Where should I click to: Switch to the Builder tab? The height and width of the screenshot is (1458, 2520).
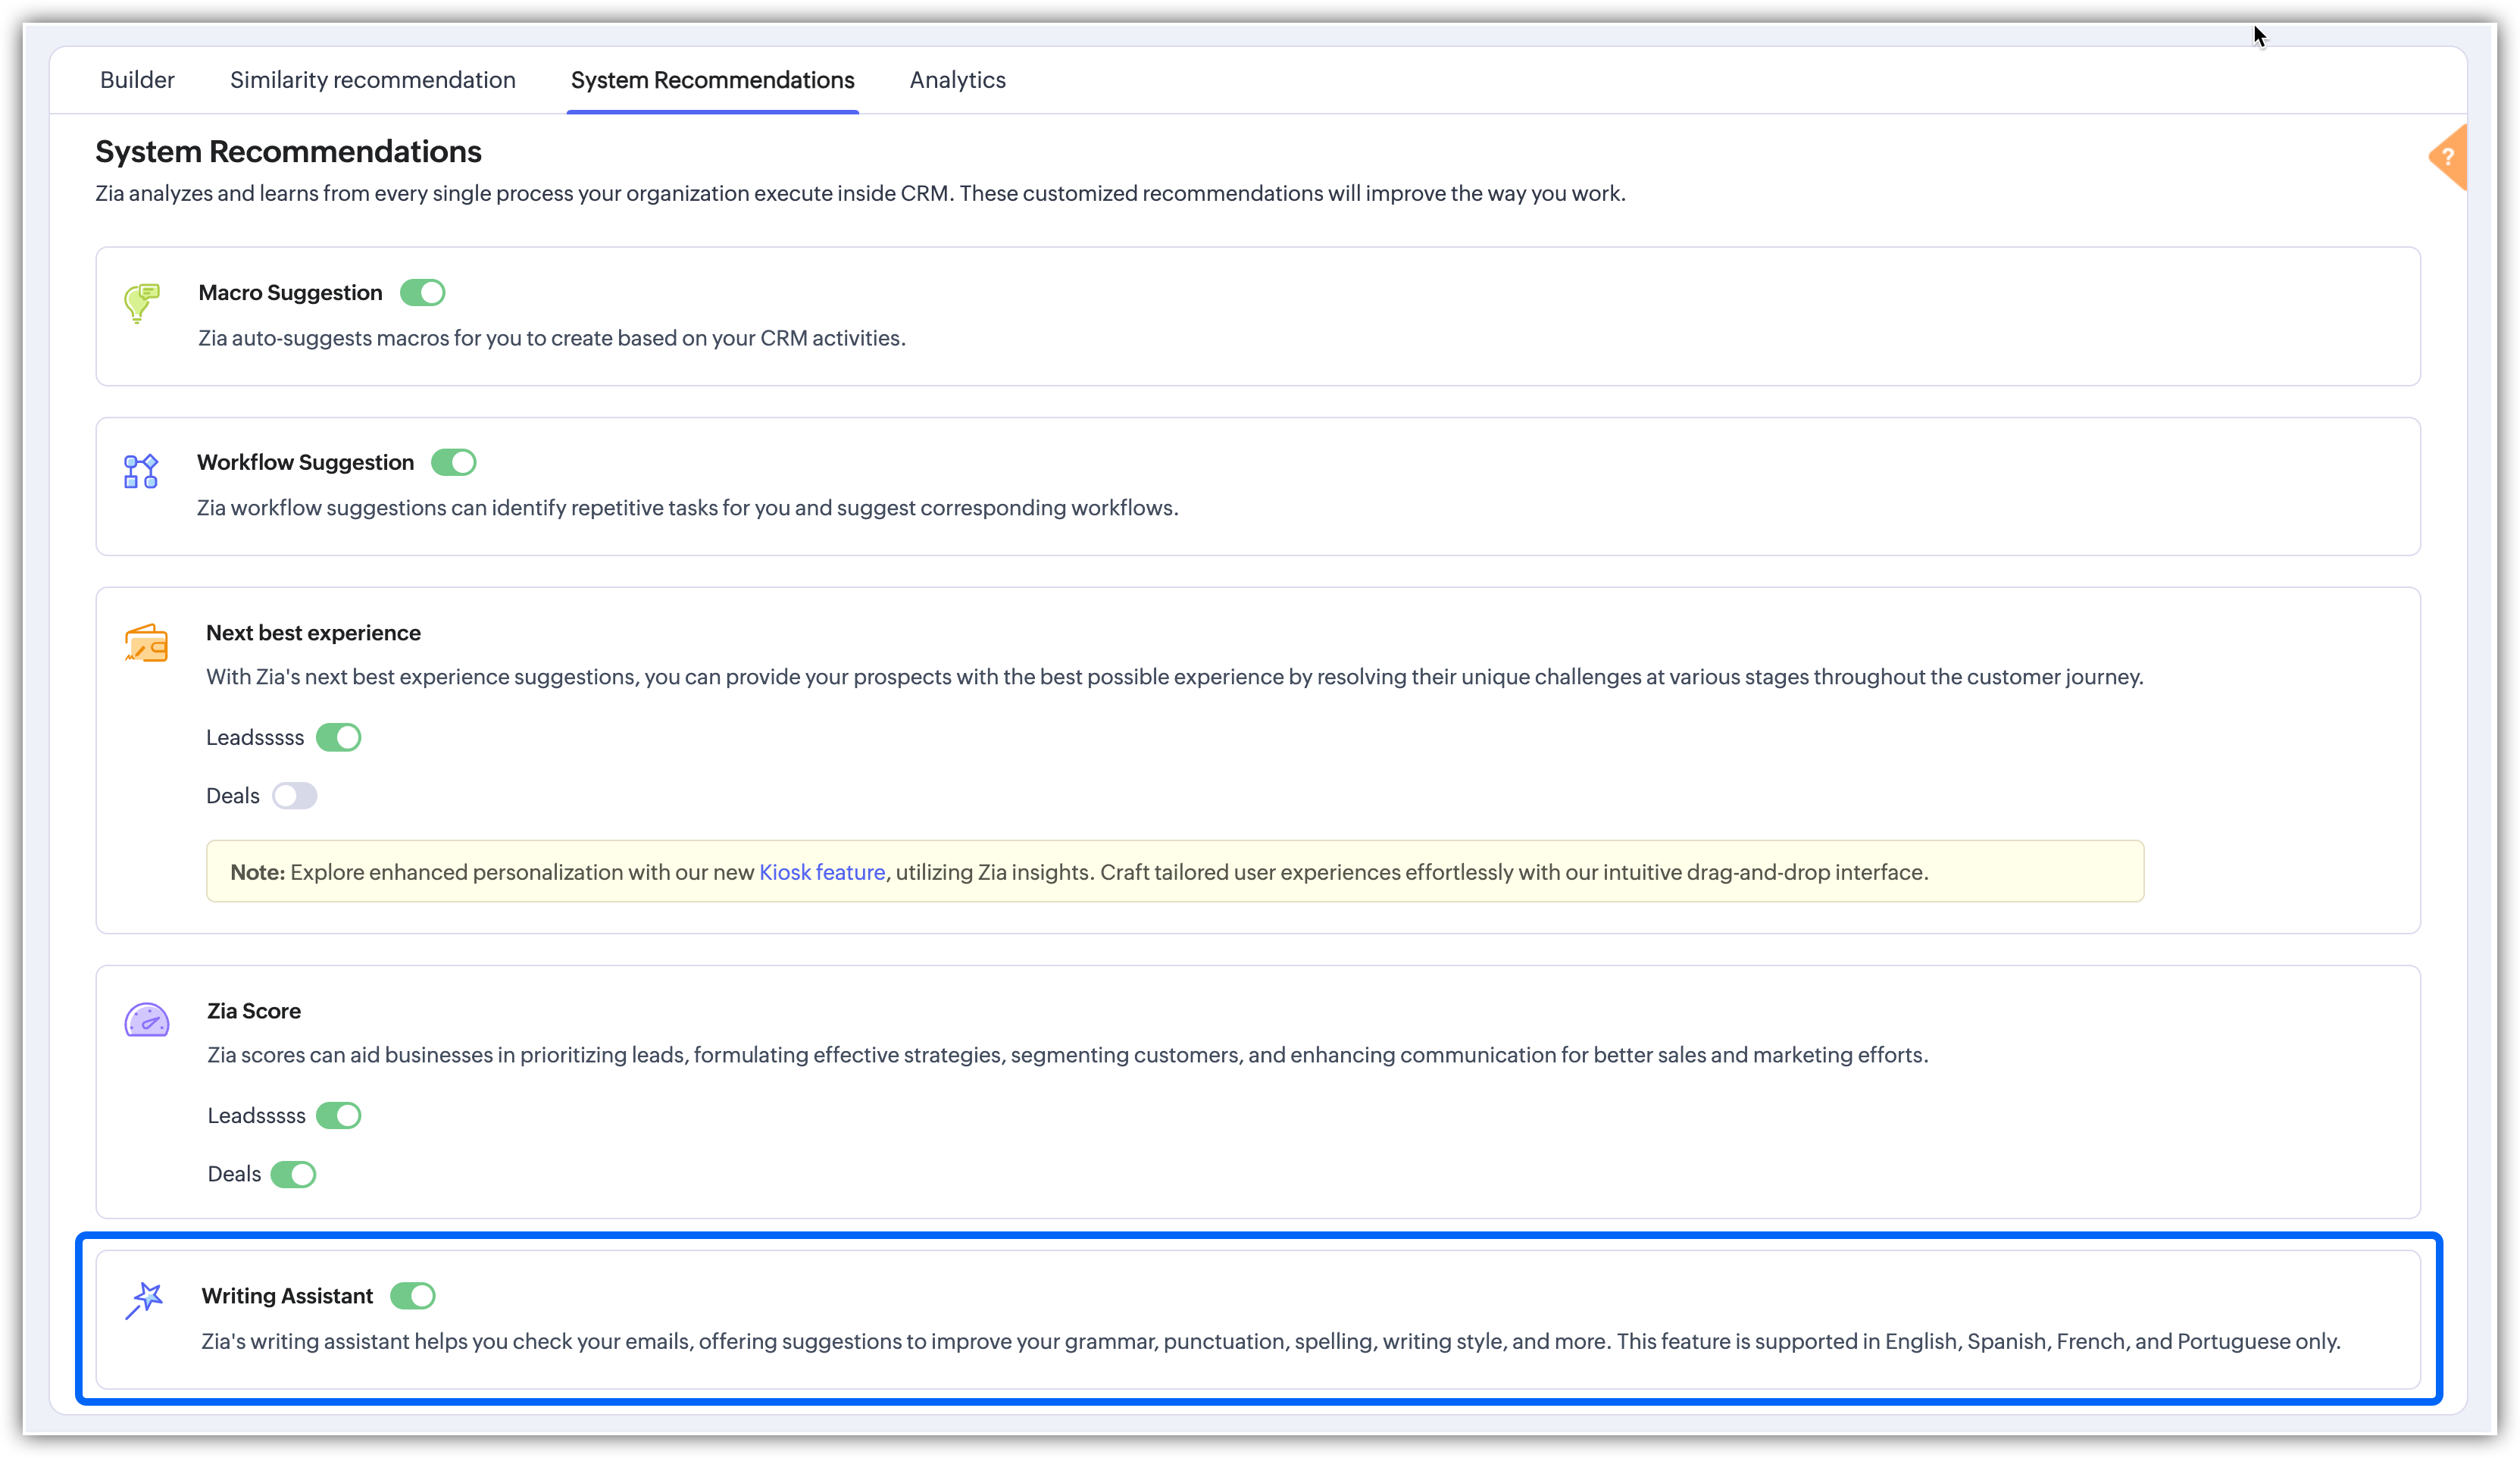(x=137, y=80)
